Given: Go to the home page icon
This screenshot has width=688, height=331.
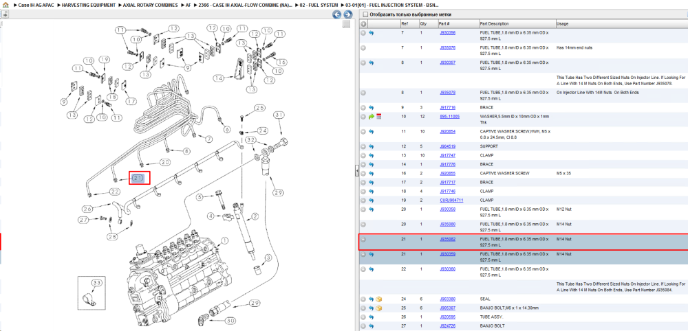Looking at the screenshot, I should click(6, 4).
